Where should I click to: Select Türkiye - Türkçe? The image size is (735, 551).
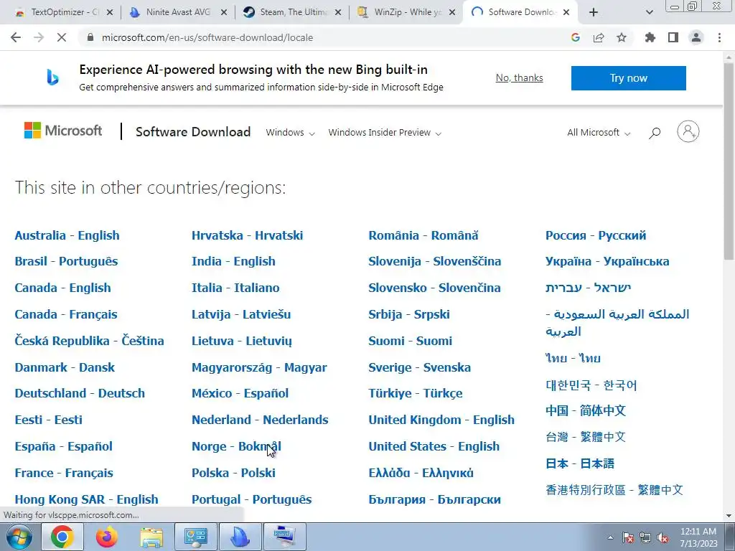coord(416,393)
